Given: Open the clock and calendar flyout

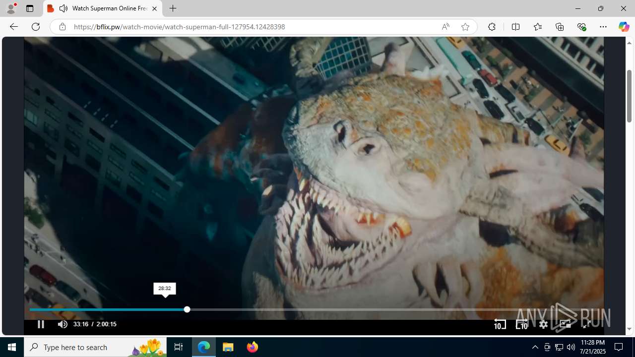Looking at the screenshot, I should coord(593,347).
